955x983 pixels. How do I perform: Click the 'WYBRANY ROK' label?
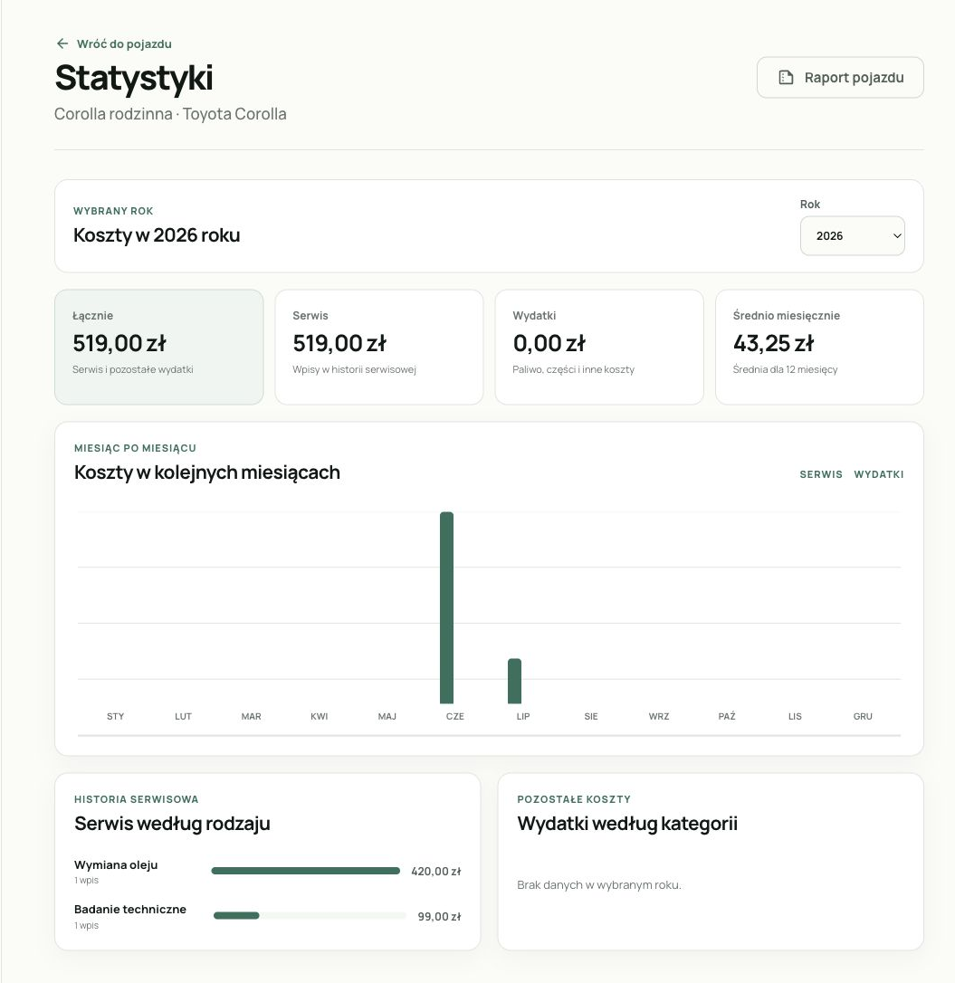pos(113,211)
